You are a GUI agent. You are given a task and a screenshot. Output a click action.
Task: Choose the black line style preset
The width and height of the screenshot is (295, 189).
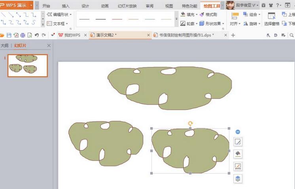[101, 19]
